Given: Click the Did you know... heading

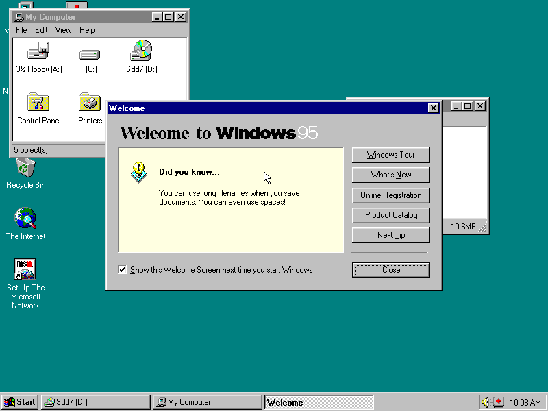Looking at the screenshot, I should coord(189,172).
